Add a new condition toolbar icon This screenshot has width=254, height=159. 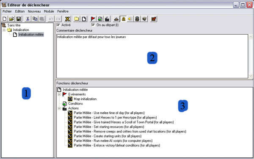coord(100,19)
